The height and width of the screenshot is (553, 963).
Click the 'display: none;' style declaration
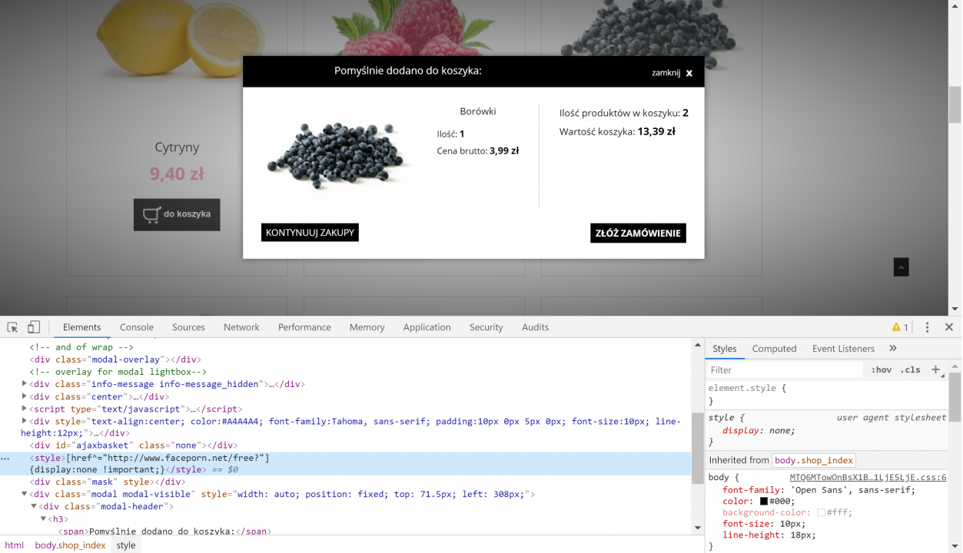(x=759, y=430)
